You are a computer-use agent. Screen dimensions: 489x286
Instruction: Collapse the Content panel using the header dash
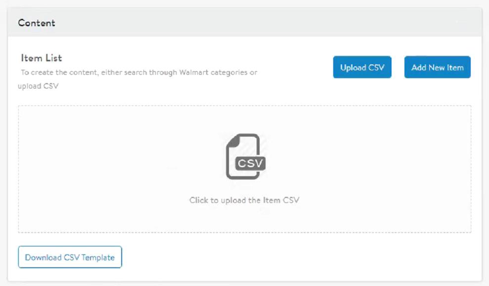(461, 23)
